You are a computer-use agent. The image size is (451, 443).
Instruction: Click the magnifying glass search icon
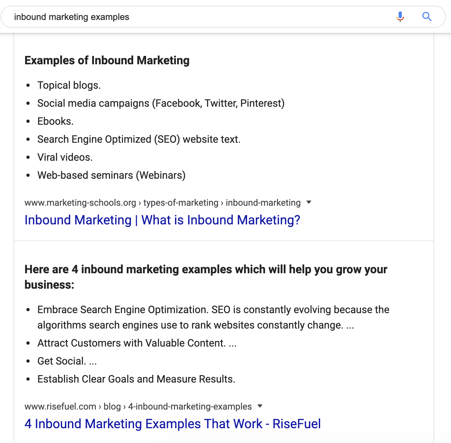click(427, 16)
